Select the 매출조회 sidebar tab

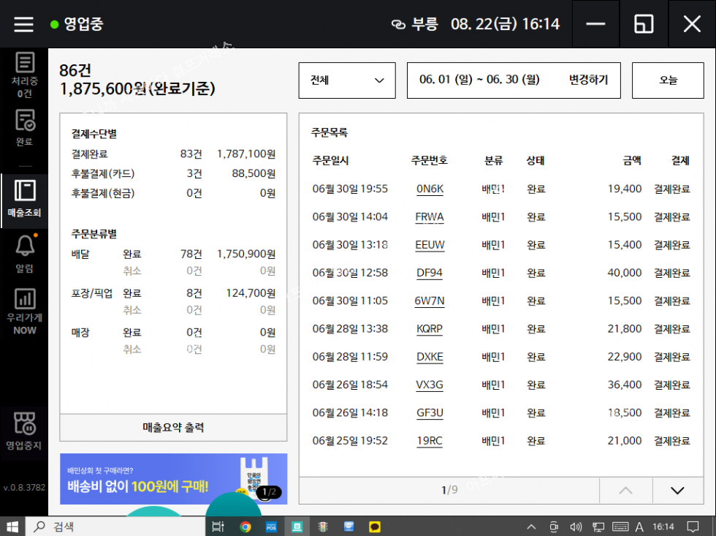pos(24,199)
